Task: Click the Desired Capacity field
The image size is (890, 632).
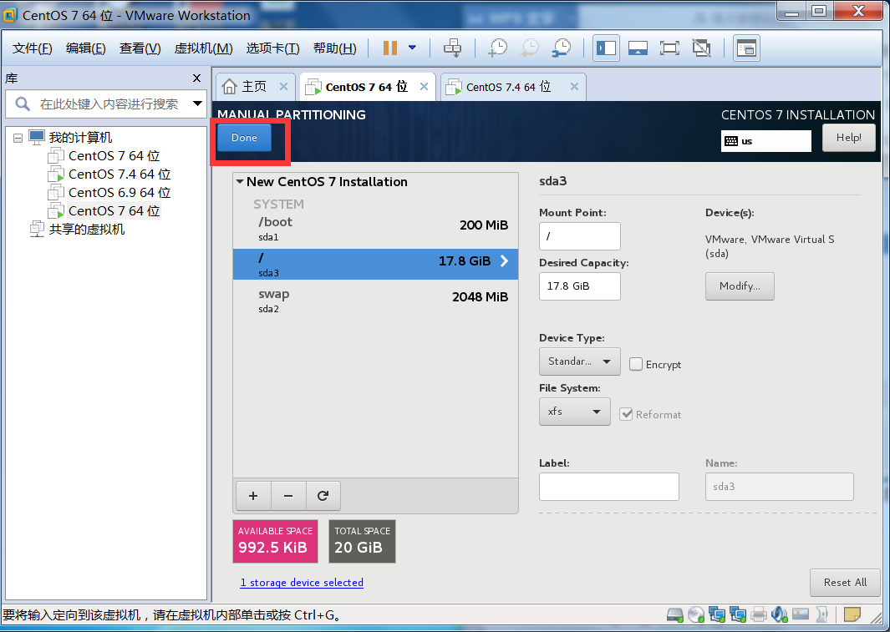Action: click(x=579, y=286)
